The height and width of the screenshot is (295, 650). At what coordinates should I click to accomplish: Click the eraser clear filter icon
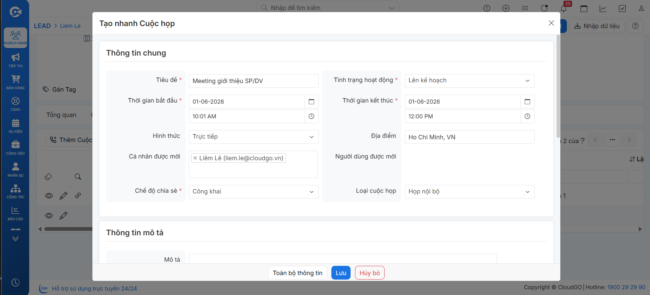coord(48,177)
